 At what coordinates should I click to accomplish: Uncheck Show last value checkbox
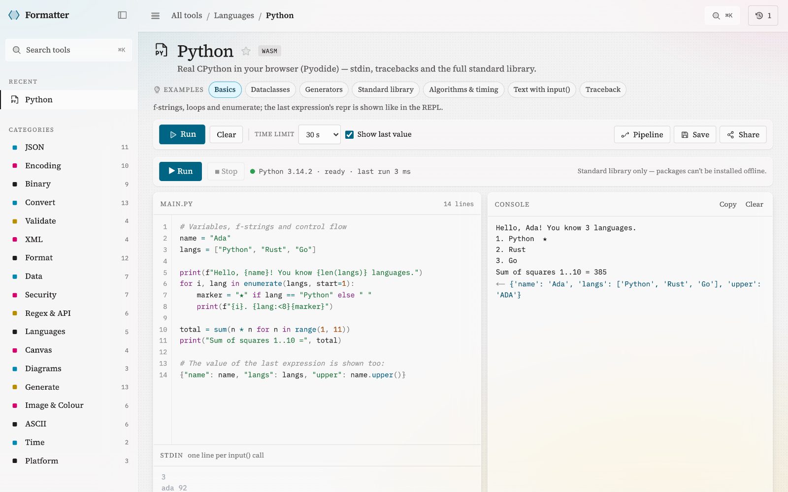pos(349,135)
